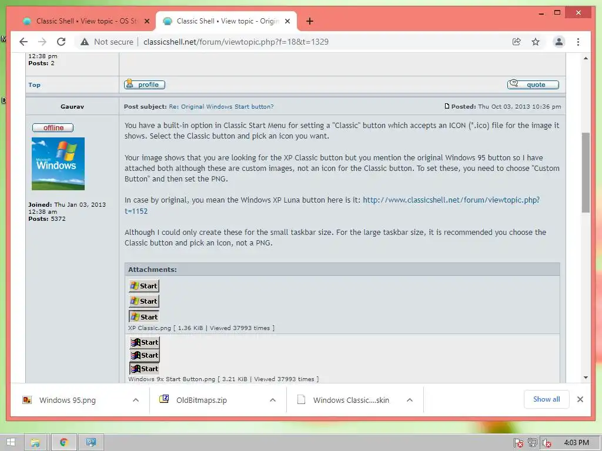This screenshot has height=451, width=602.
Task: Close the Original Windows Start topic tab
Action: pos(287,21)
